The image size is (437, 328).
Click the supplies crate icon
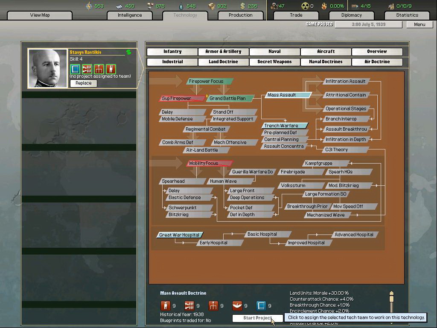tap(212, 6)
